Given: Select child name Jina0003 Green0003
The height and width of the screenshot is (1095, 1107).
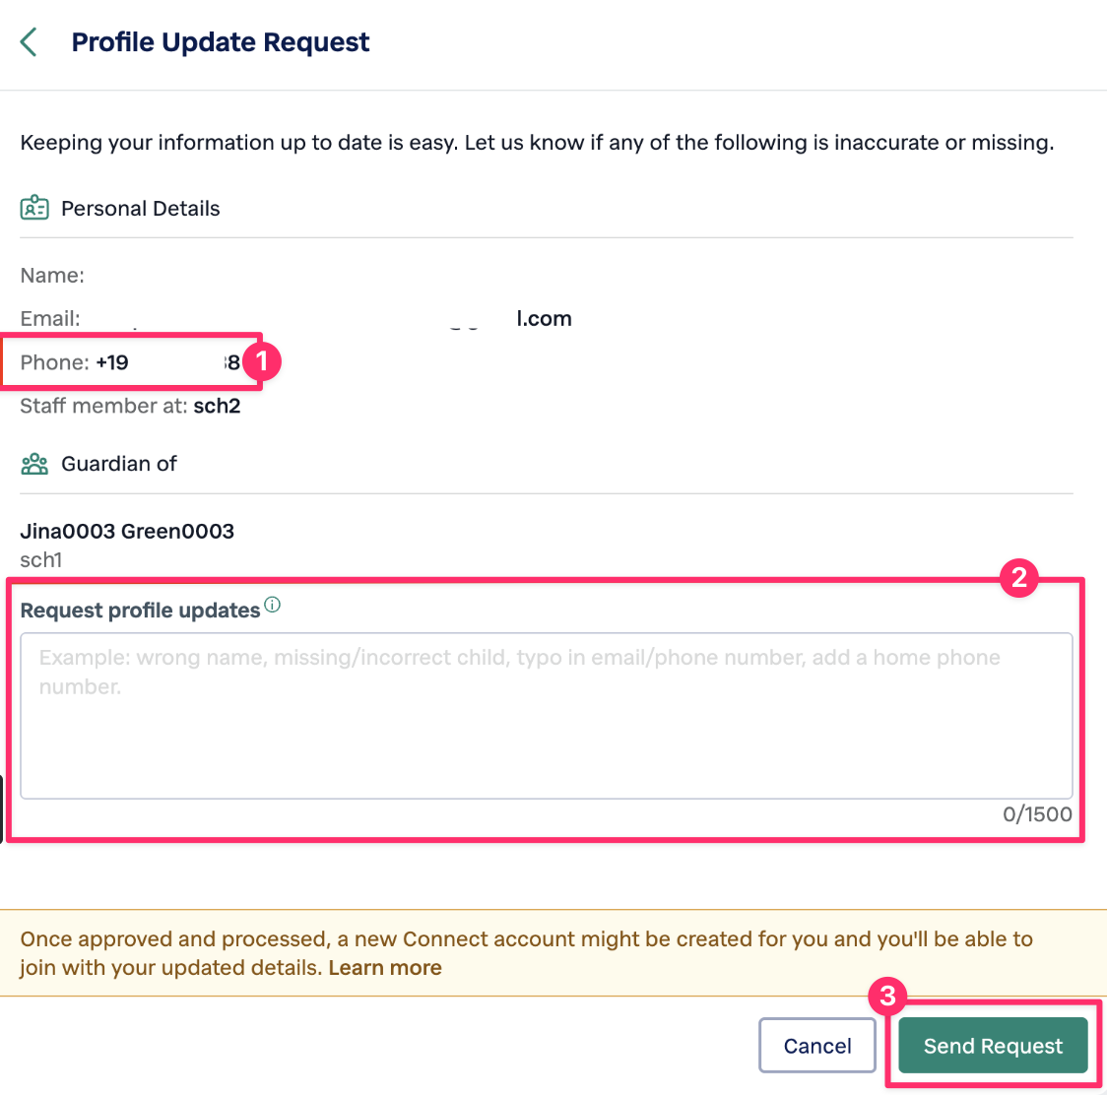Looking at the screenshot, I should pyautogui.click(x=127, y=532).
